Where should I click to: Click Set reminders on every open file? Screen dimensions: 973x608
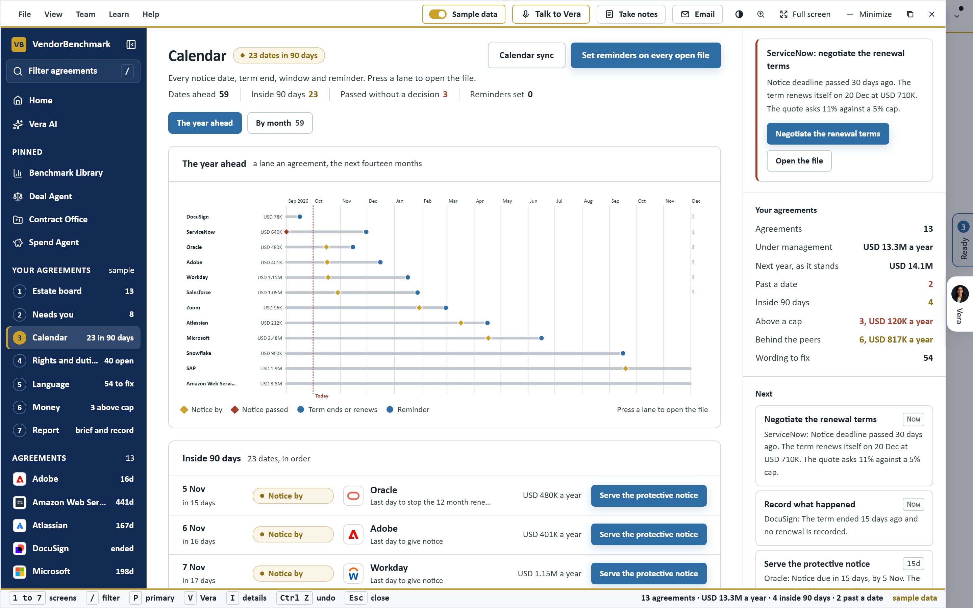coord(645,55)
